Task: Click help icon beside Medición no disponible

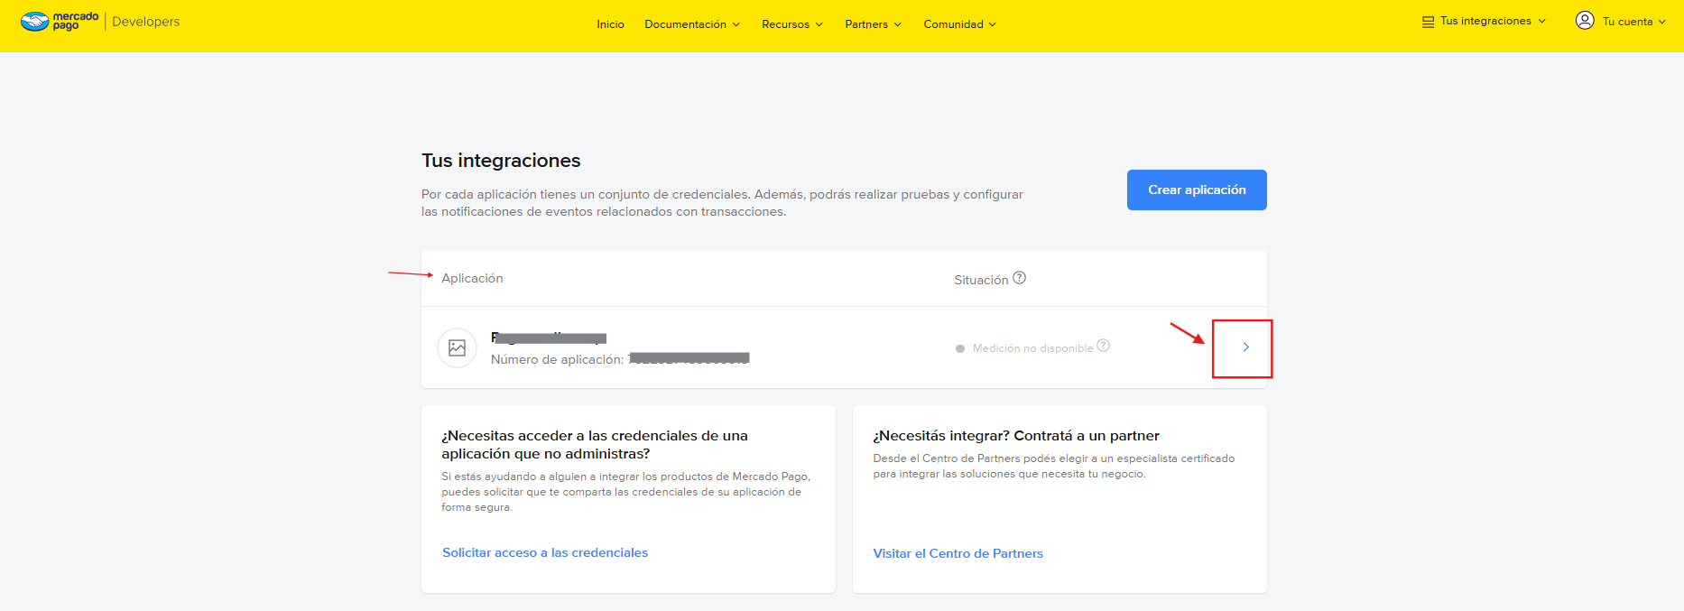Action: [x=1103, y=346]
